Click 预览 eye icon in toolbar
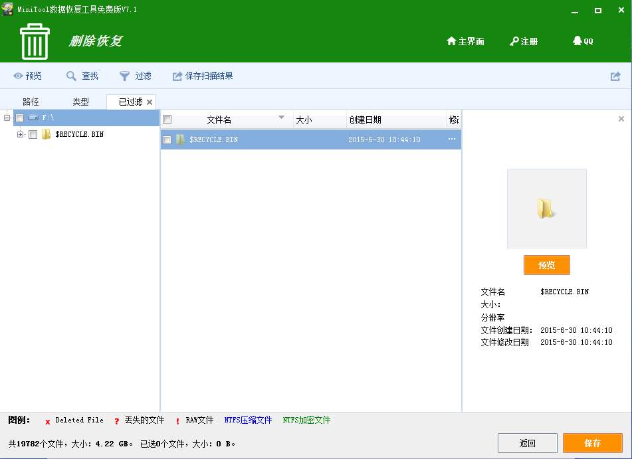Screen dimensions: 632x459 pos(18,76)
